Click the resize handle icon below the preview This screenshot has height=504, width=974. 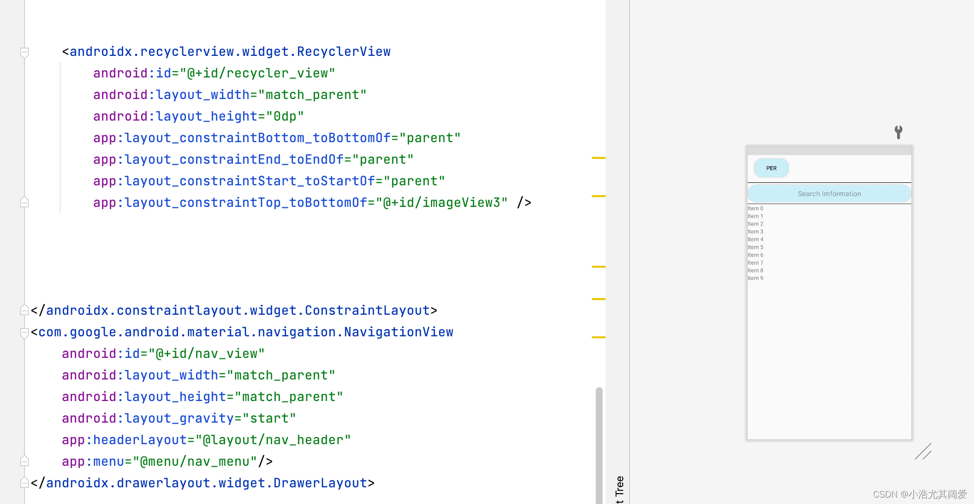pyautogui.click(x=923, y=452)
